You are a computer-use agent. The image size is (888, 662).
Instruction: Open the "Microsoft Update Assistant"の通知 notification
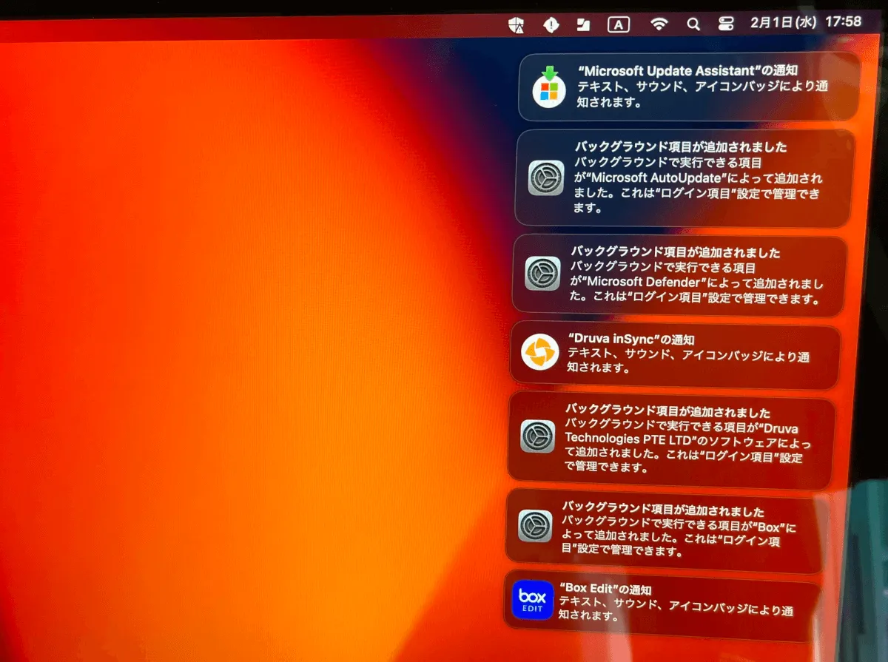tap(690, 87)
